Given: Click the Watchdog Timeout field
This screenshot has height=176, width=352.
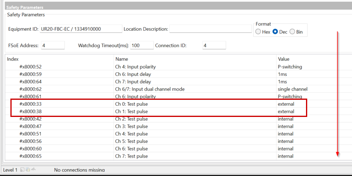Looking at the screenshot, I should 142,45.
